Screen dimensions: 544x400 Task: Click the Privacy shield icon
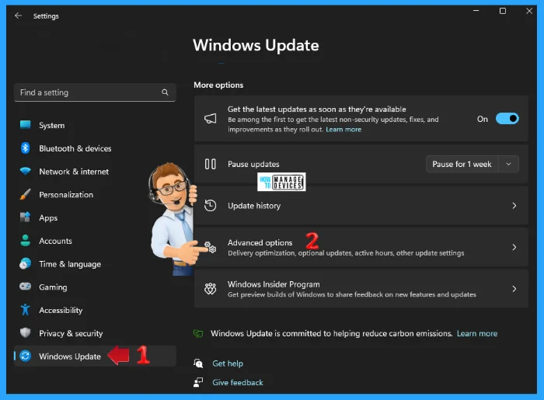(x=26, y=332)
